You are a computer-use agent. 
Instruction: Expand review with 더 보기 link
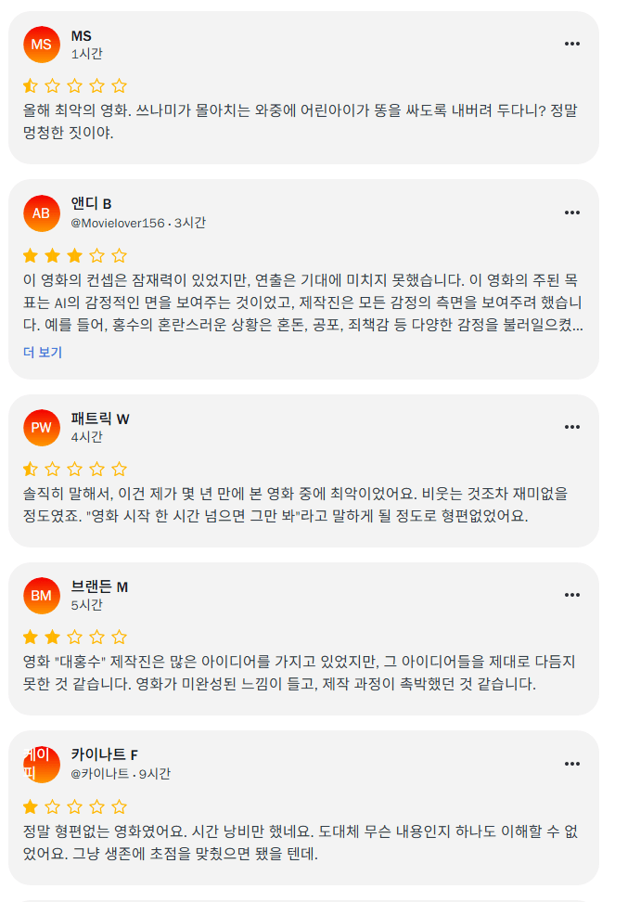pos(43,353)
